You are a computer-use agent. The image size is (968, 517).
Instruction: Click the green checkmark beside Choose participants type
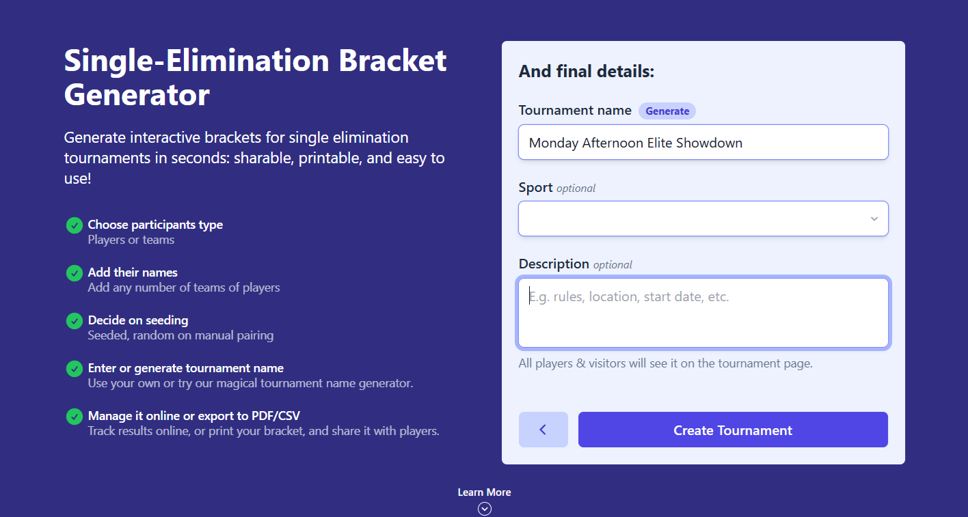click(x=75, y=225)
